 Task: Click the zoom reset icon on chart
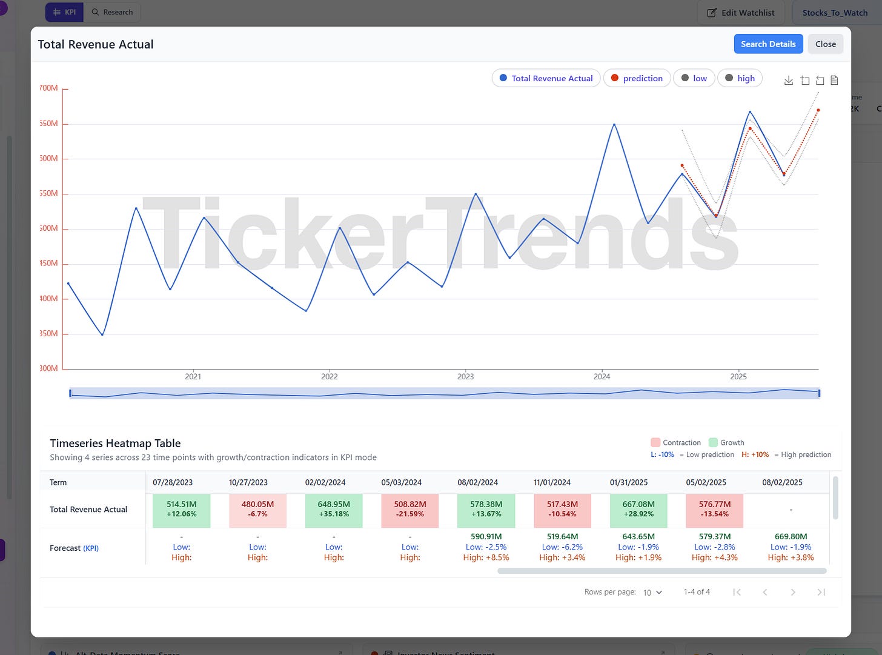tap(820, 81)
